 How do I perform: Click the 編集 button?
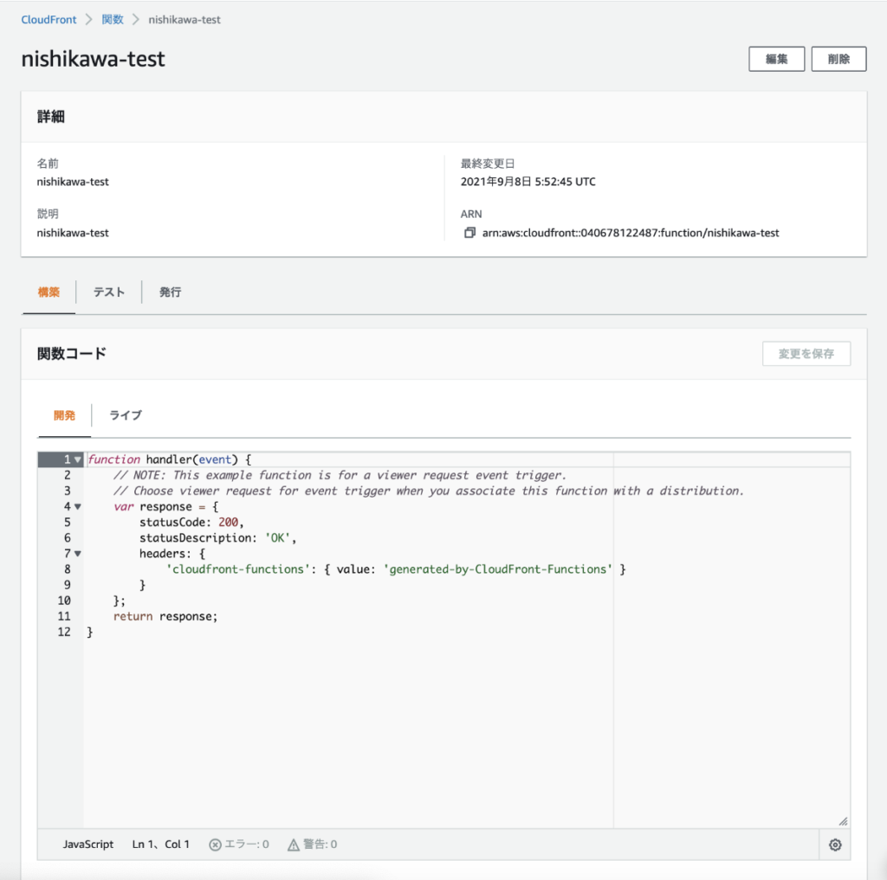click(776, 59)
